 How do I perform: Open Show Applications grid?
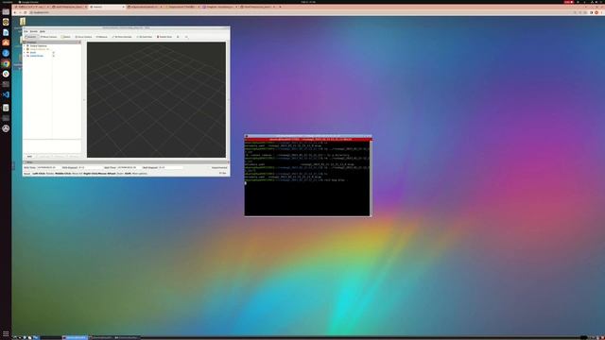click(6, 333)
